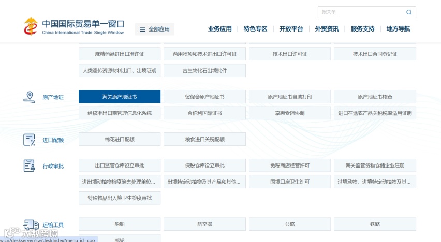Screen dimensions: 441x242
Task: Open 特殊物品出入境卫生检疫审批
Action: [x=120, y=198]
